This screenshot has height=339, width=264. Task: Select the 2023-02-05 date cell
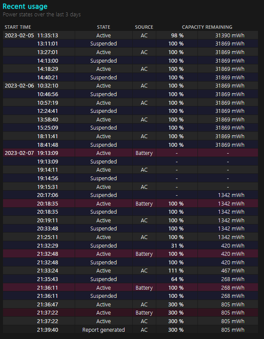19,36
